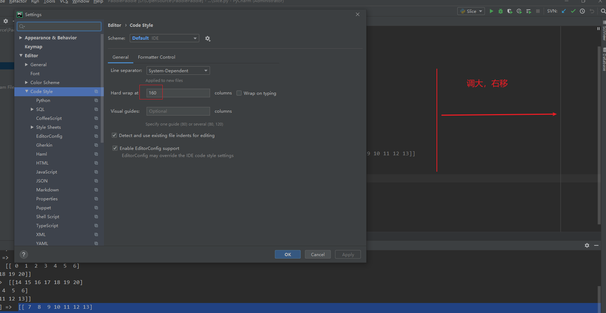Open the Window menu
Image resolution: width=606 pixels, height=313 pixels.
tap(81, 1)
